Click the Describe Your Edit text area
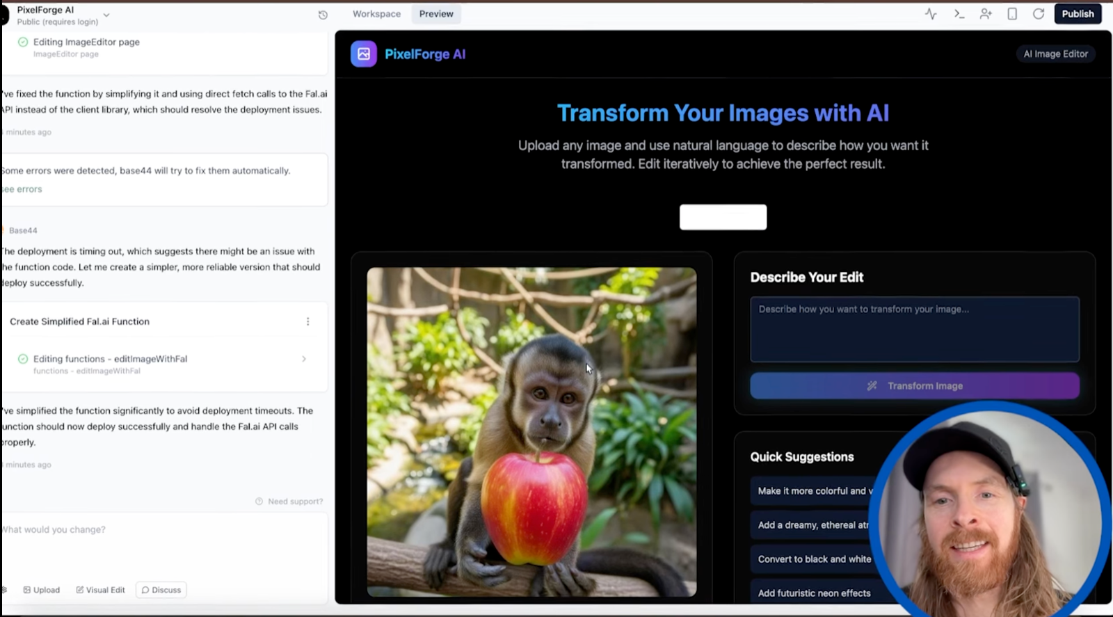The height and width of the screenshot is (617, 1113). pos(914,330)
